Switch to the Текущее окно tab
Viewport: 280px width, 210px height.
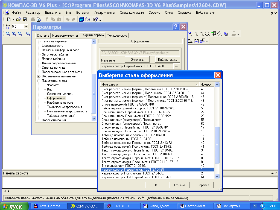[117, 36]
